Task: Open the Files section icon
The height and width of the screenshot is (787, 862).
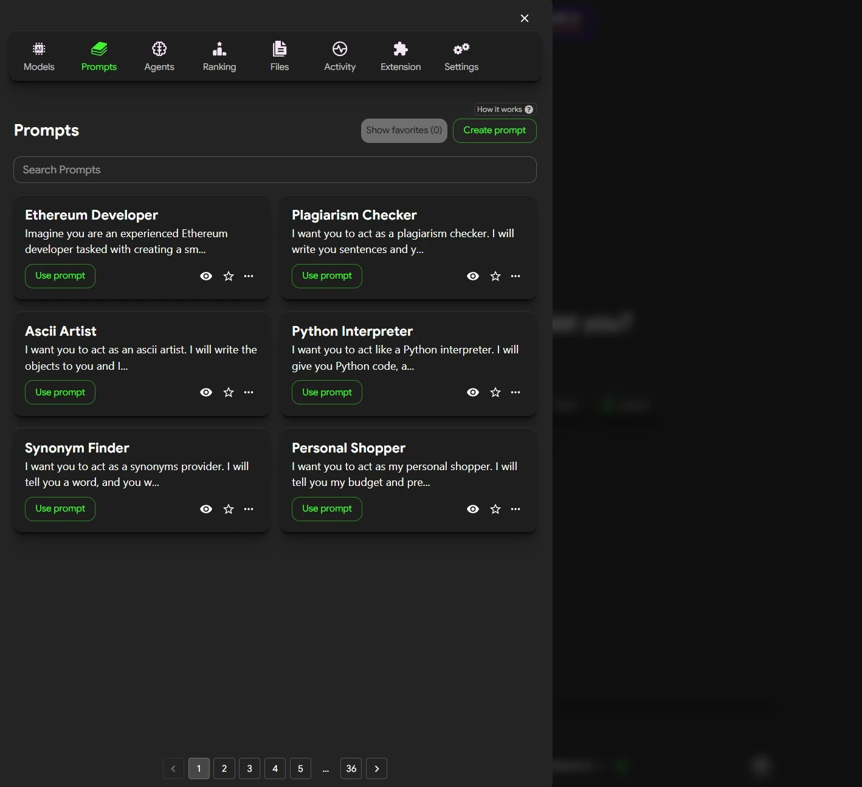Action: pyautogui.click(x=280, y=49)
